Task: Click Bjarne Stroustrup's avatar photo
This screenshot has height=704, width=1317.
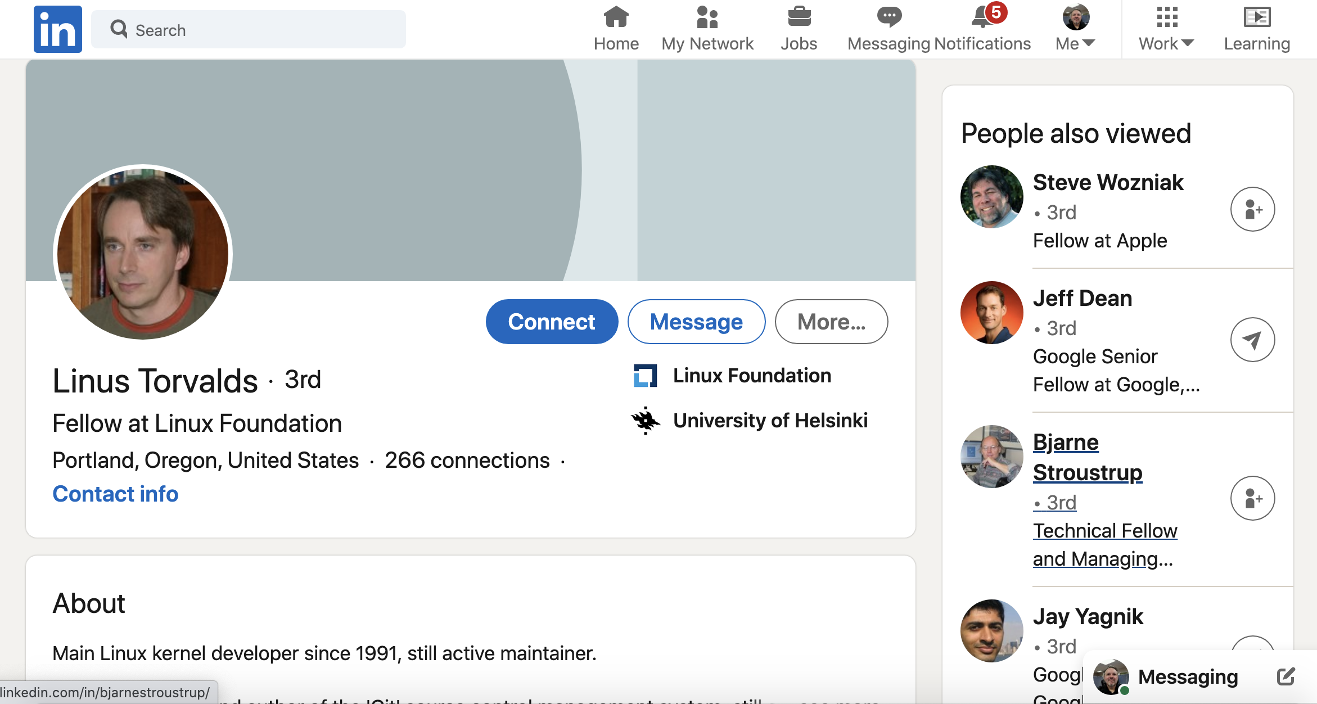Action: point(991,457)
